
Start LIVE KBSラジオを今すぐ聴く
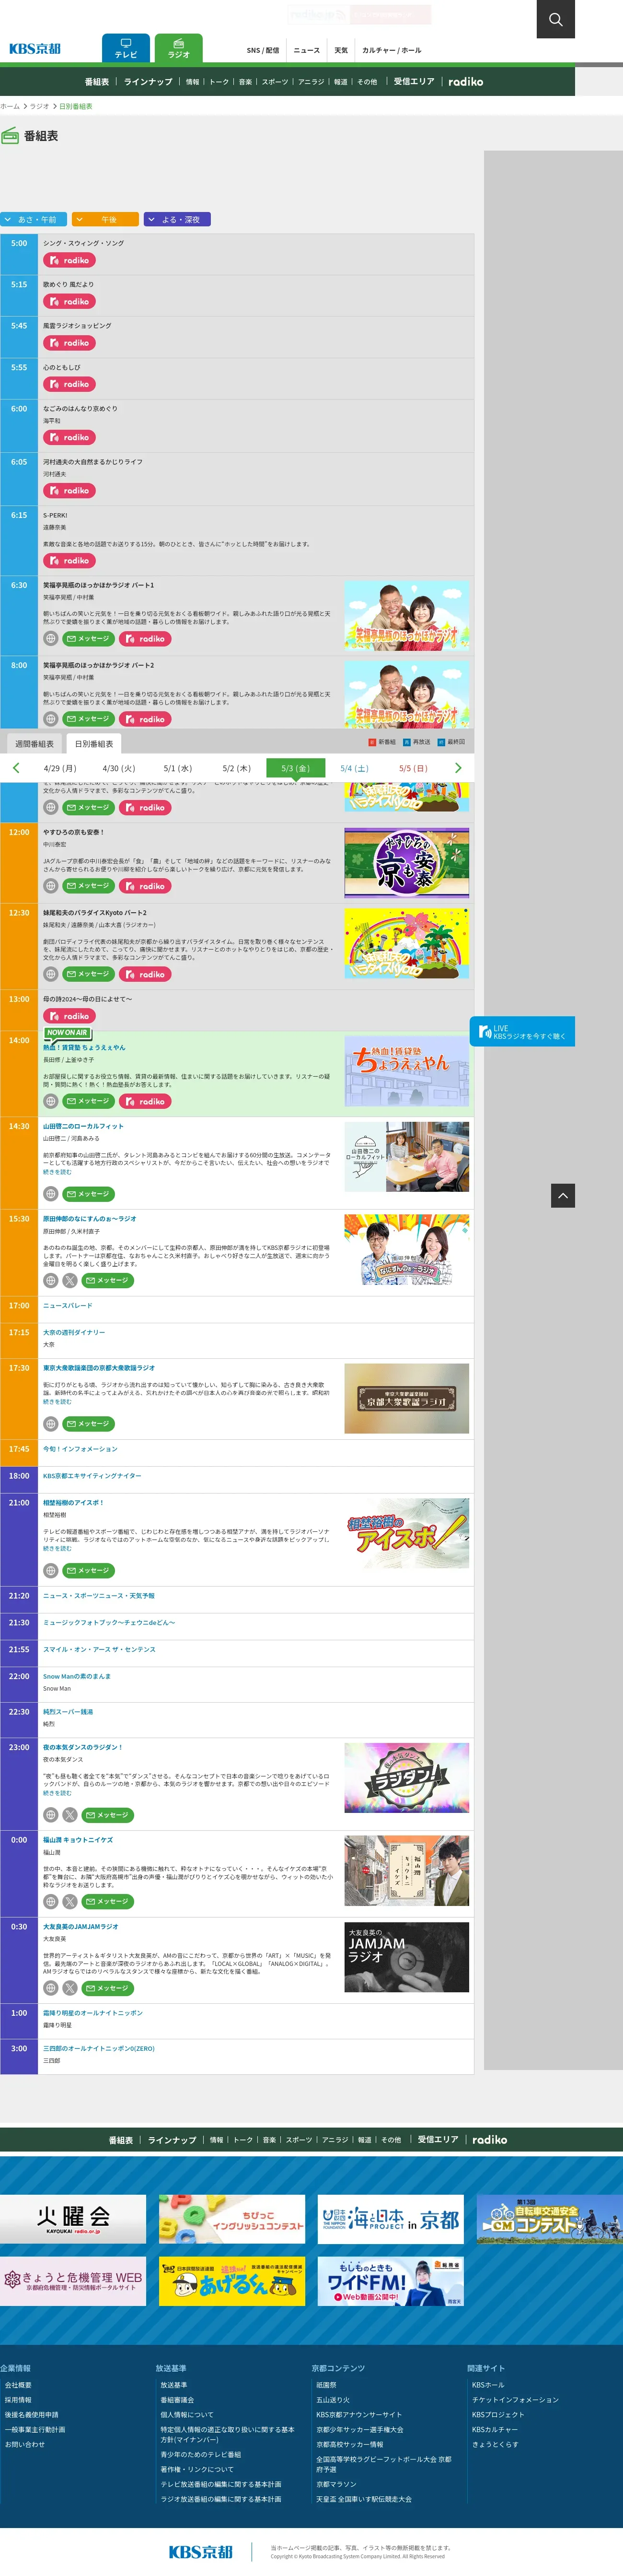tap(522, 1031)
